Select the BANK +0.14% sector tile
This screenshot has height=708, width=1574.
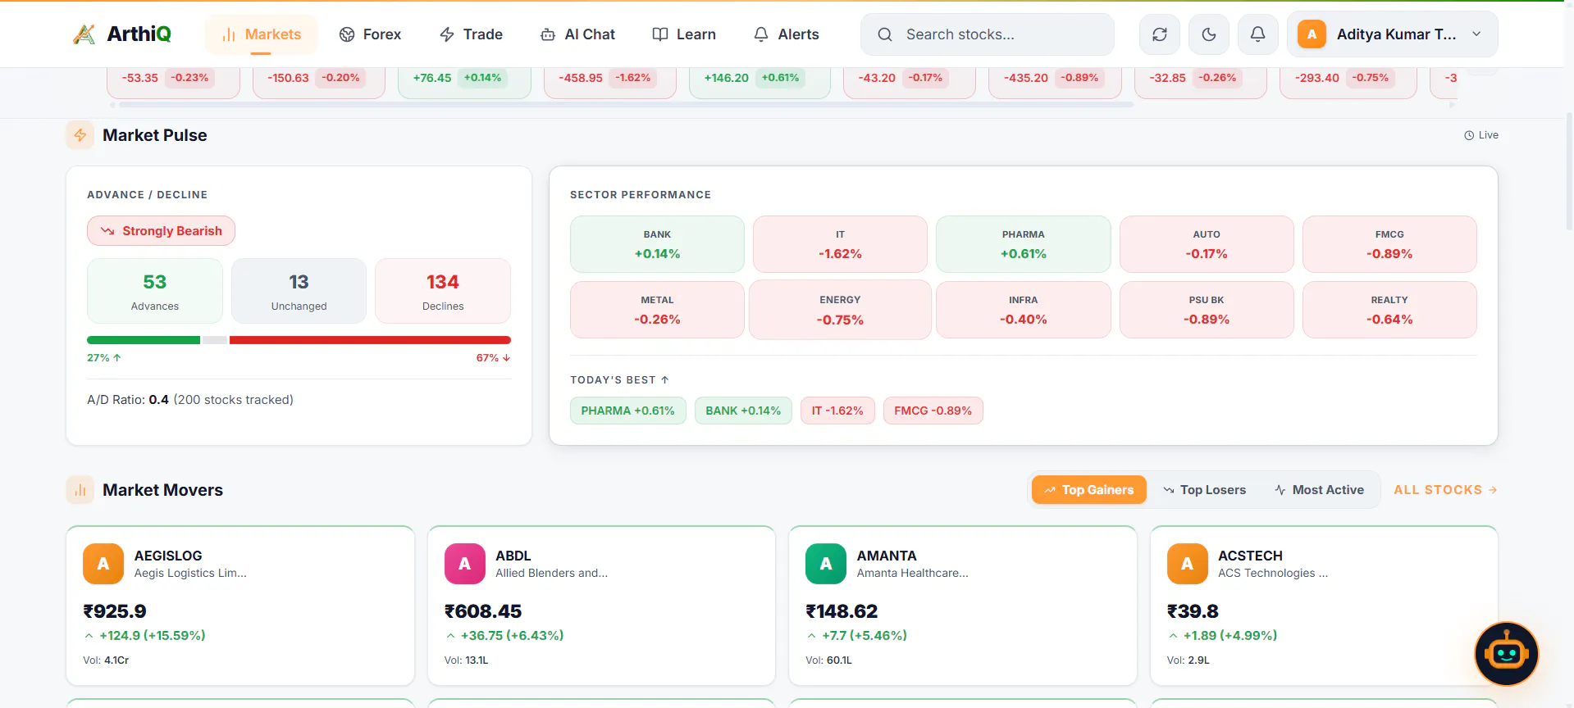click(657, 244)
